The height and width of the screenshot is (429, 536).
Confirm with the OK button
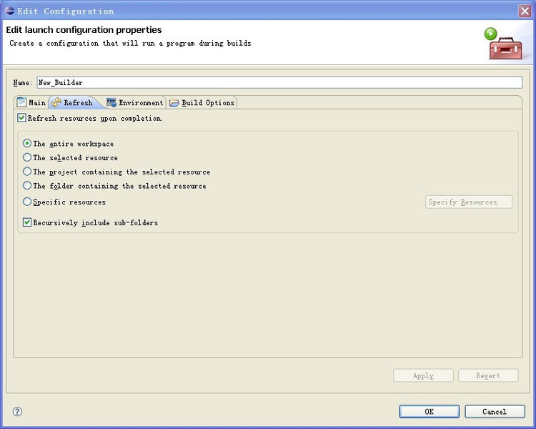coord(430,412)
